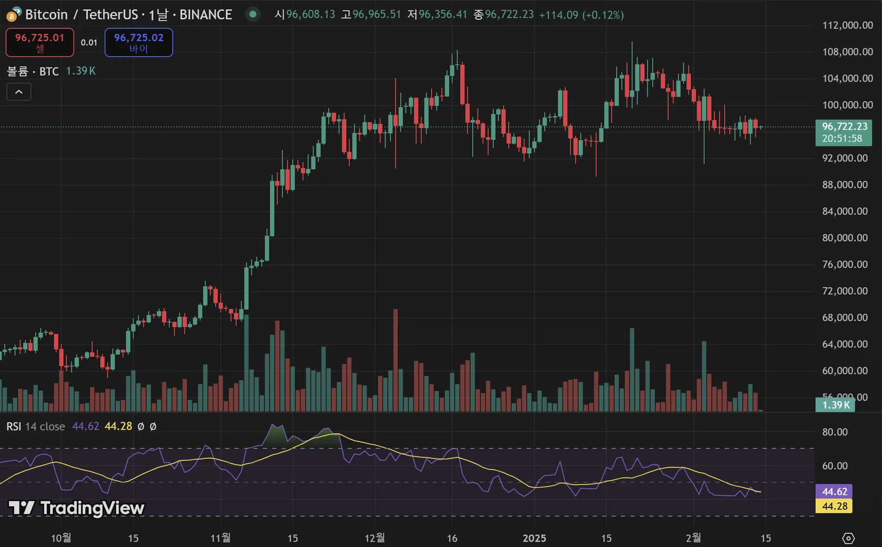882x547 pixels.
Task: Click the low value 저96,356.41
Action: point(437,14)
